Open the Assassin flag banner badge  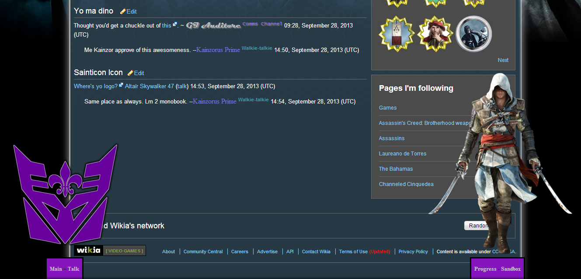point(397,34)
